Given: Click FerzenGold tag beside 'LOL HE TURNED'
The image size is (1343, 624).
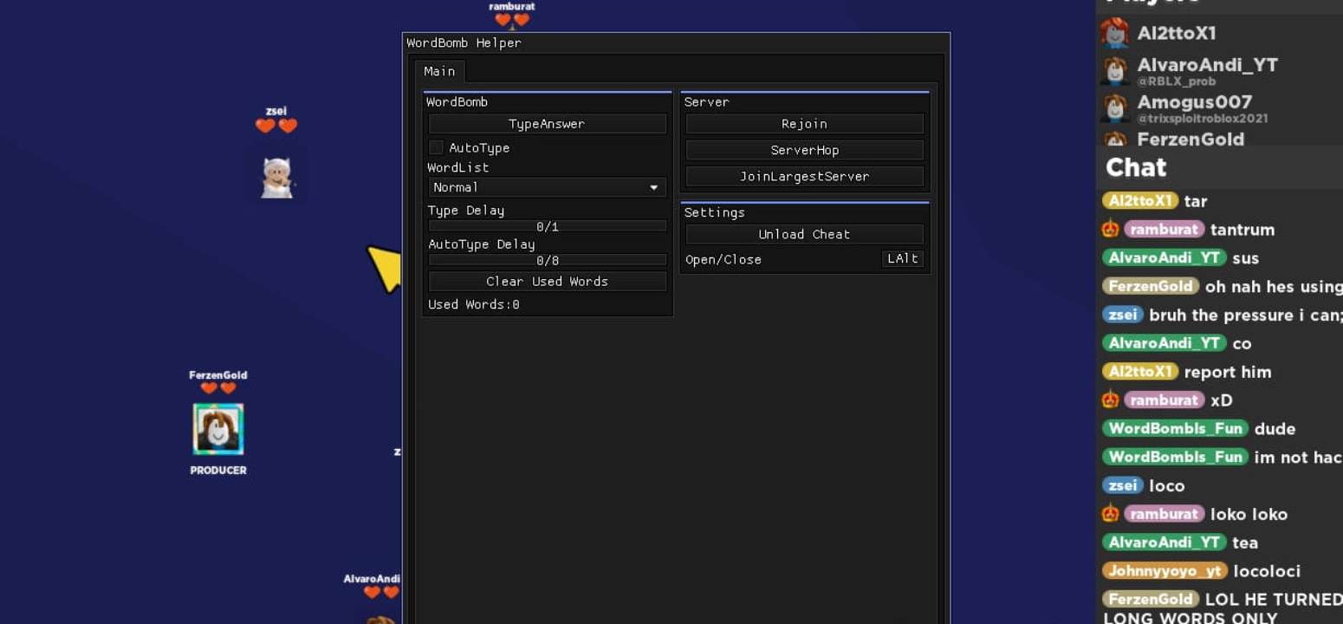Looking at the screenshot, I should [x=1151, y=599].
